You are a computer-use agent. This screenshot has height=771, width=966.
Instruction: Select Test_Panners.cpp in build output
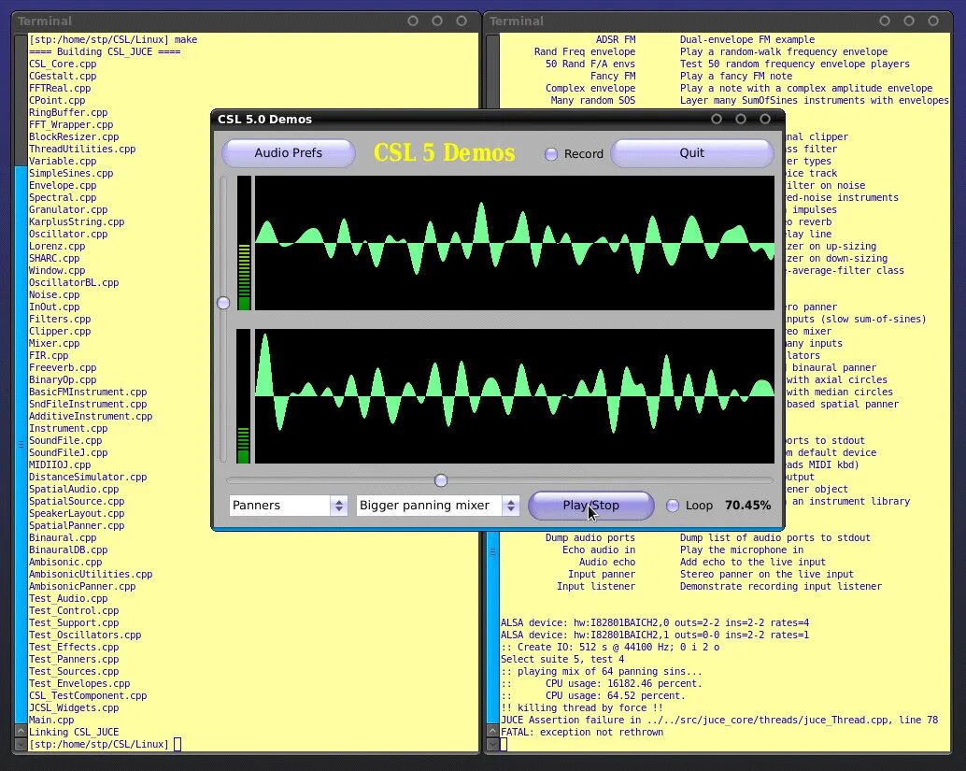[x=74, y=660]
